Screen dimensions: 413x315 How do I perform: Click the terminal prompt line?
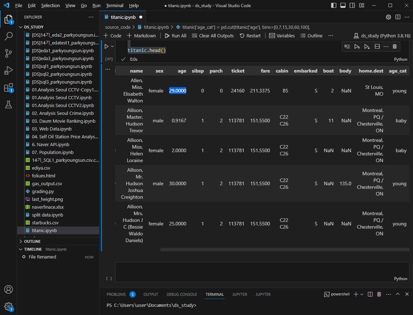coord(151,305)
